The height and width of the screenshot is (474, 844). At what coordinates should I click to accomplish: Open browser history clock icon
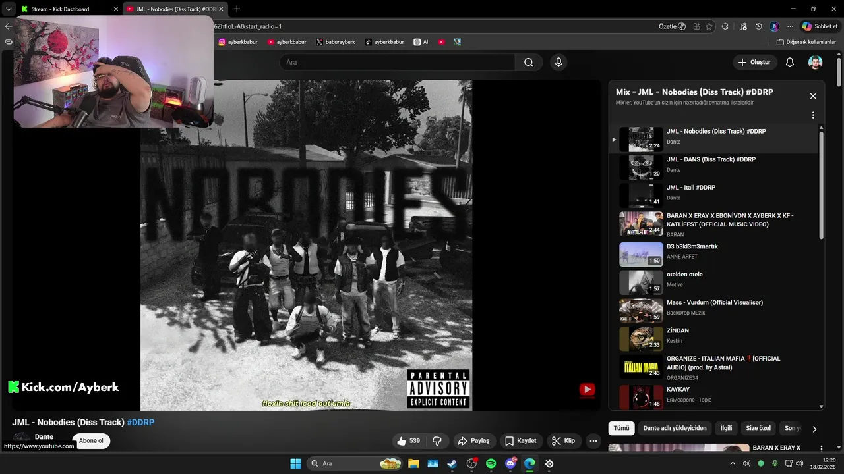point(759,26)
